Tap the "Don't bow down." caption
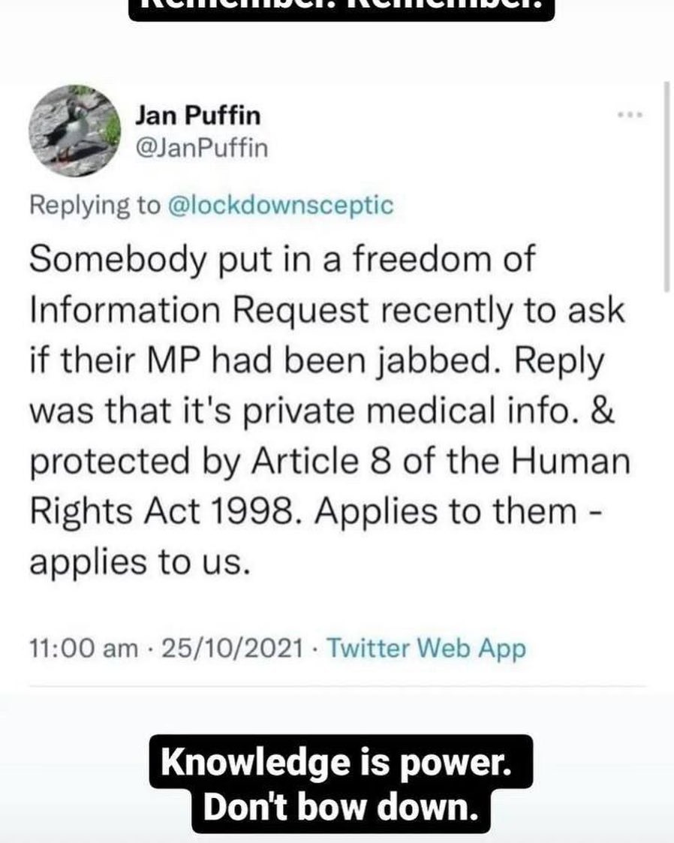 click(341, 809)
